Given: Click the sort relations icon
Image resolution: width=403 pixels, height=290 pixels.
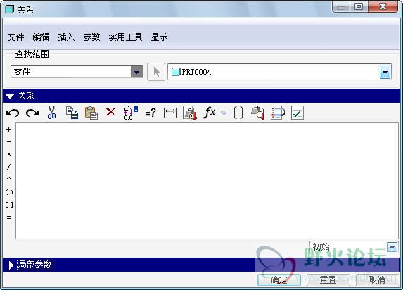Looking at the screenshot, I should [x=278, y=113].
